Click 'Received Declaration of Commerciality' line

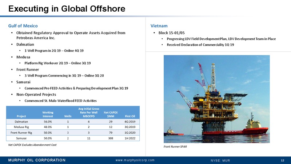[200, 45]
